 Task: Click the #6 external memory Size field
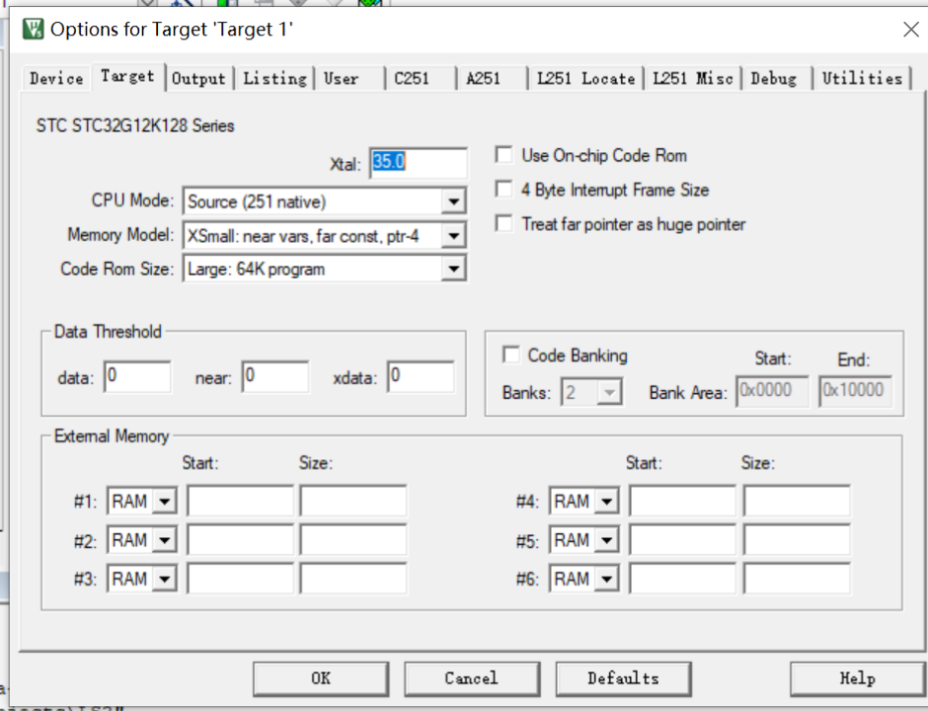pyautogui.click(x=797, y=578)
